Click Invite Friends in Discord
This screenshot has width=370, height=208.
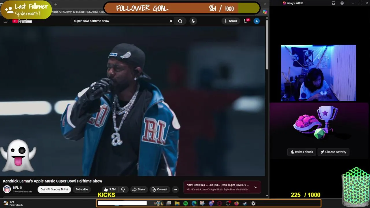click(x=302, y=152)
